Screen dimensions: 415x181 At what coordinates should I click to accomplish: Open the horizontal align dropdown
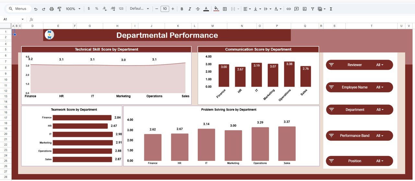(x=247, y=9)
